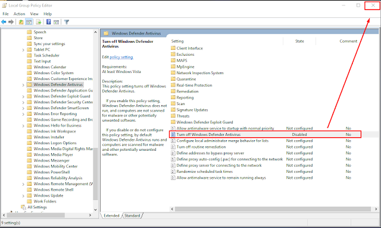The image size is (381, 228).
Task: Open the Help menu
Action: pyautogui.click(x=48, y=14)
